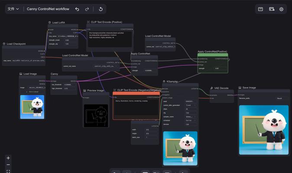292x173 pixels.
Task: Click the circular reset arrow icon
Action: coord(101,9)
